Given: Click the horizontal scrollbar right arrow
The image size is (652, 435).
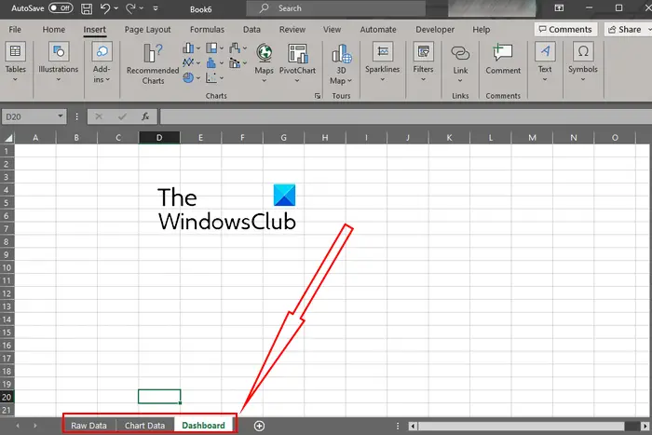Looking at the screenshot, I should (645, 427).
